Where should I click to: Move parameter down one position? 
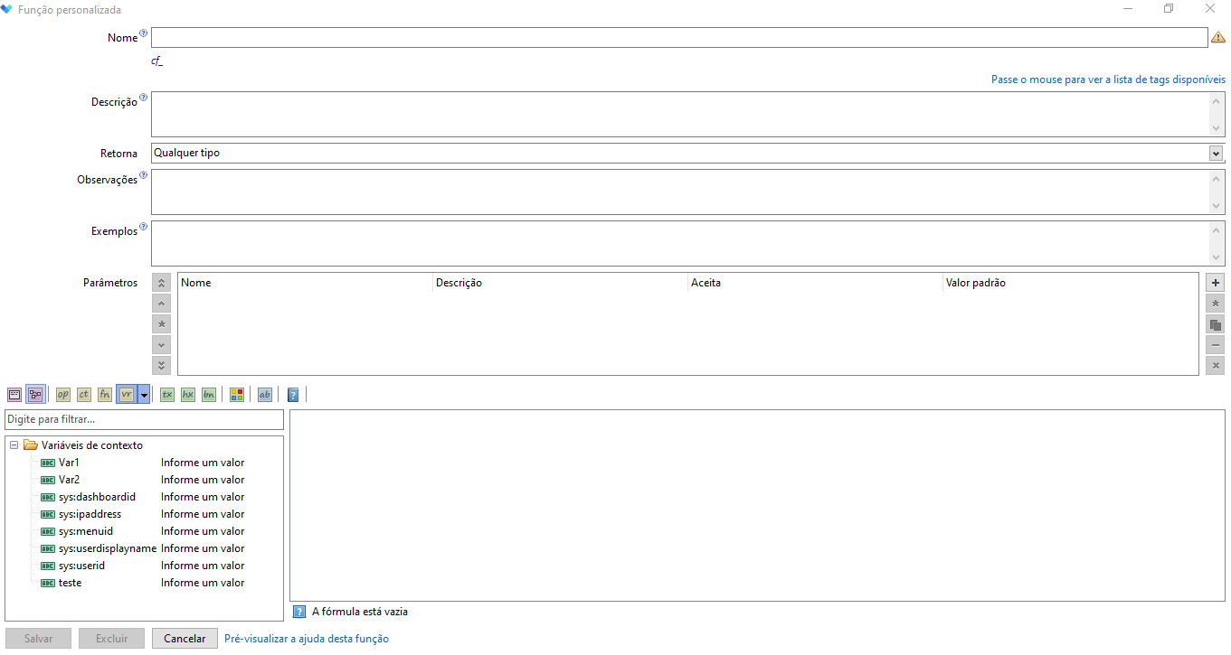162,344
